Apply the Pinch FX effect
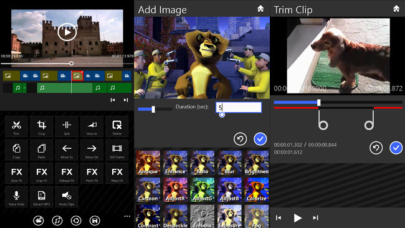This screenshot has width=405, height=228. [92, 174]
